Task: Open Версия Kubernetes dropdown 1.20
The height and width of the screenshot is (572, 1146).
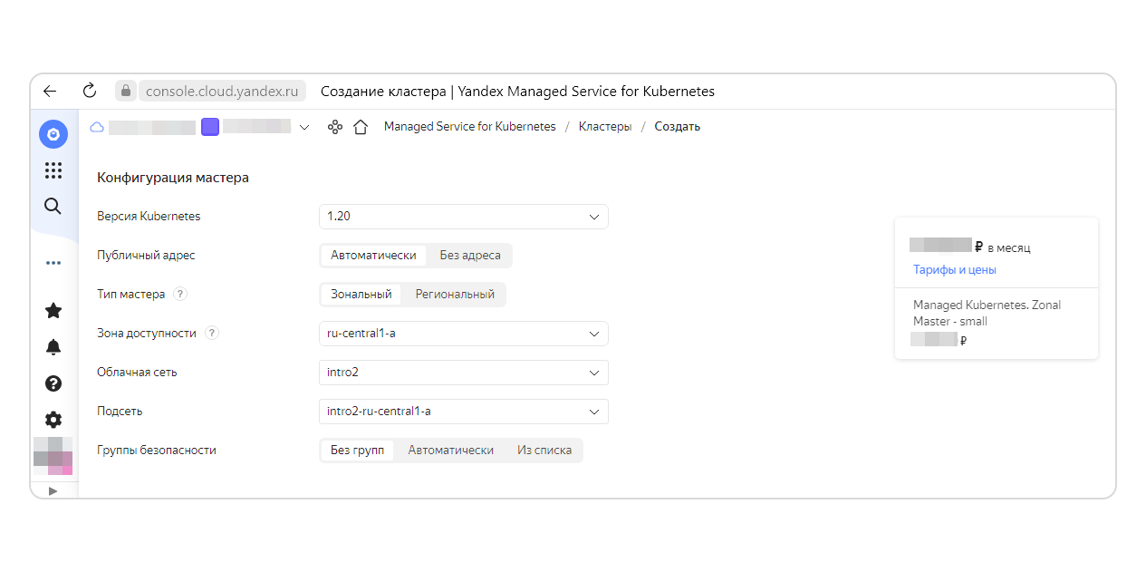Action: 464,217
